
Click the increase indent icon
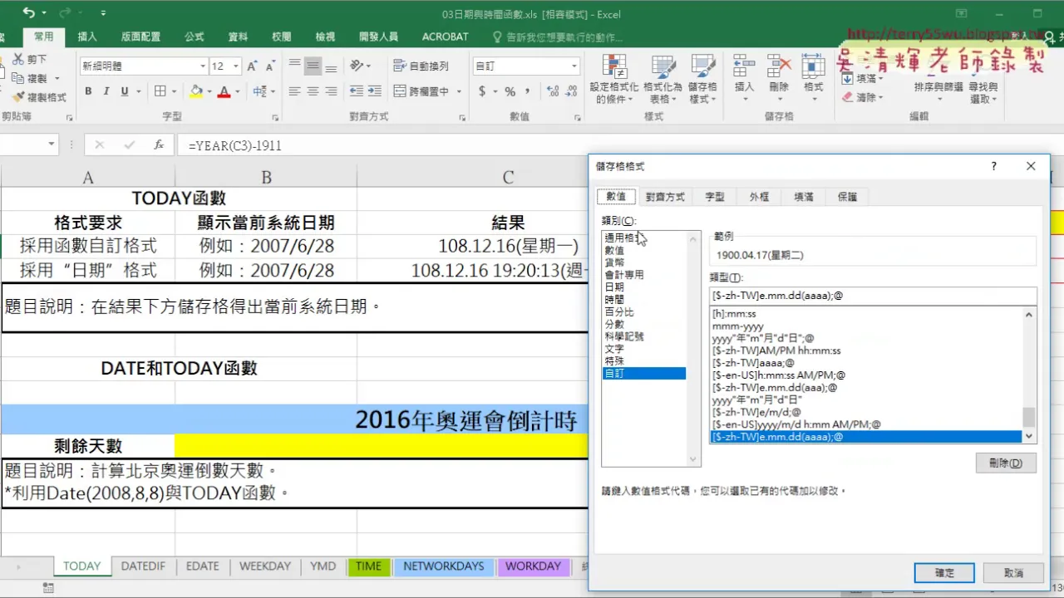(x=375, y=91)
